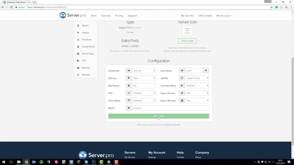Click the sword icon next to PVP
The image size is (294, 165).
point(129,93)
